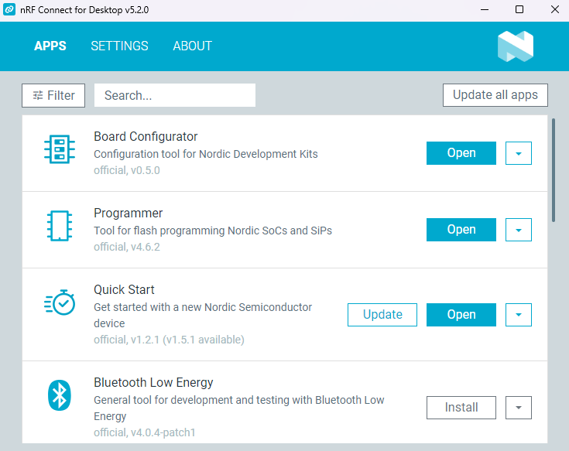Switch to the SETTINGS tab
Image resolution: width=569 pixels, height=451 pixels.
[119, 46]
